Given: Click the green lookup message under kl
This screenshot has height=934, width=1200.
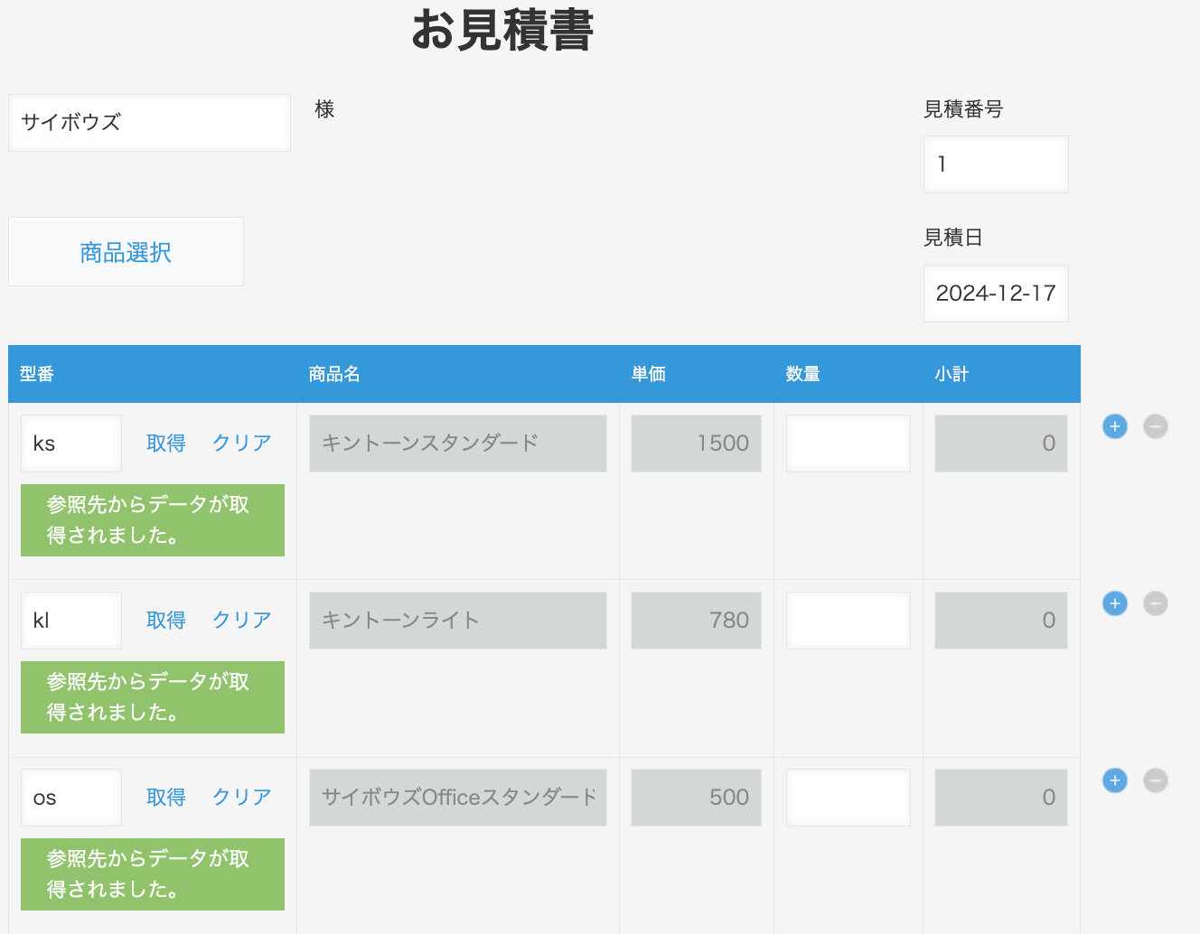Looking at the screenshot, I should pos(153,697).
